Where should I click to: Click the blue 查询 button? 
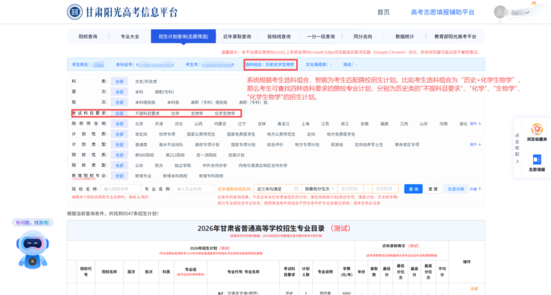point(413,189)
